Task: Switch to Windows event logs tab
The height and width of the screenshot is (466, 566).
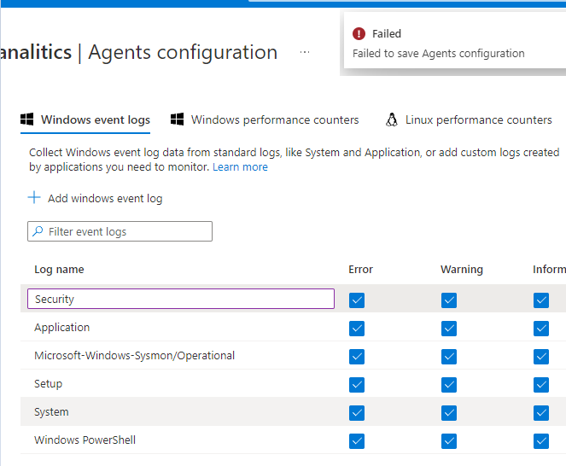Action: 85,119
